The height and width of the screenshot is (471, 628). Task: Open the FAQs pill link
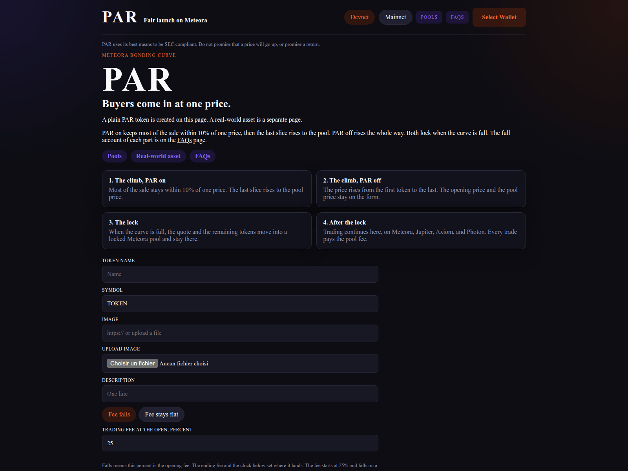203,156
